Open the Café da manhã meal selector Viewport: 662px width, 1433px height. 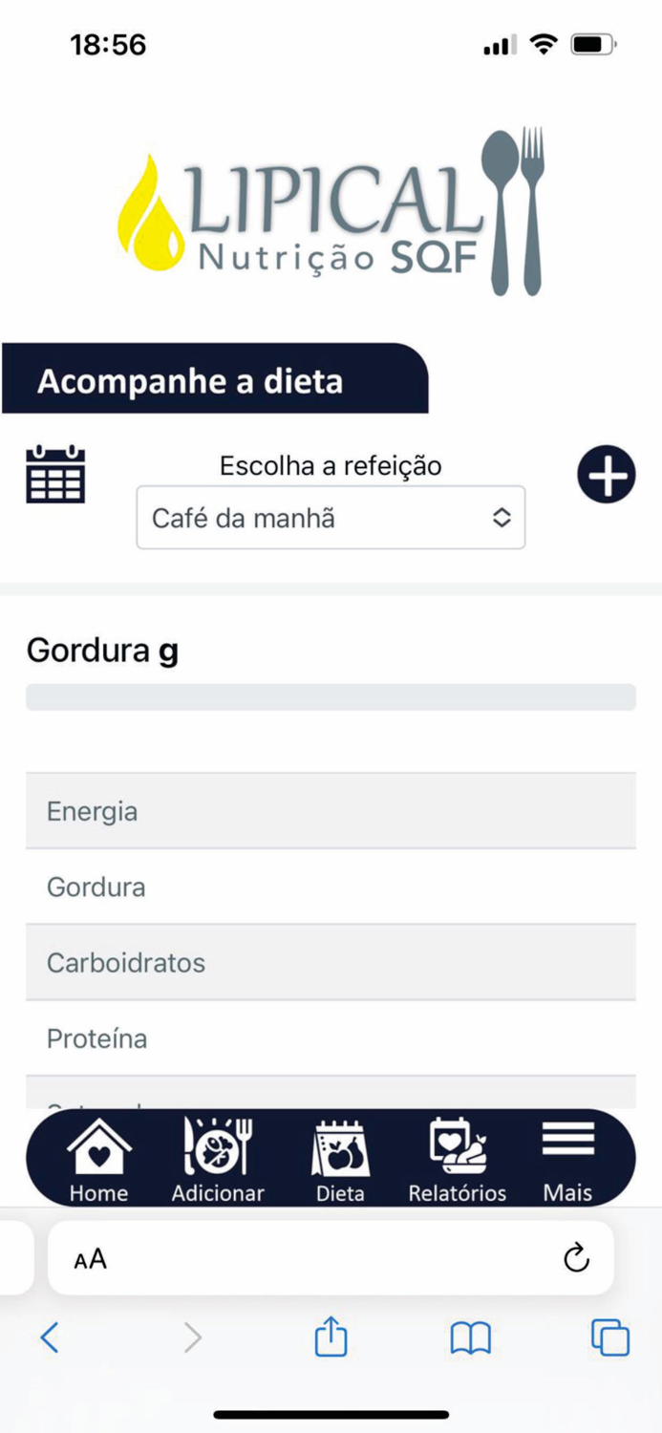pos(331,517)
